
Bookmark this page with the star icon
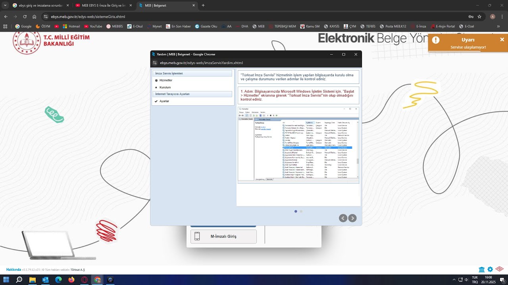(x=479, y=17)
